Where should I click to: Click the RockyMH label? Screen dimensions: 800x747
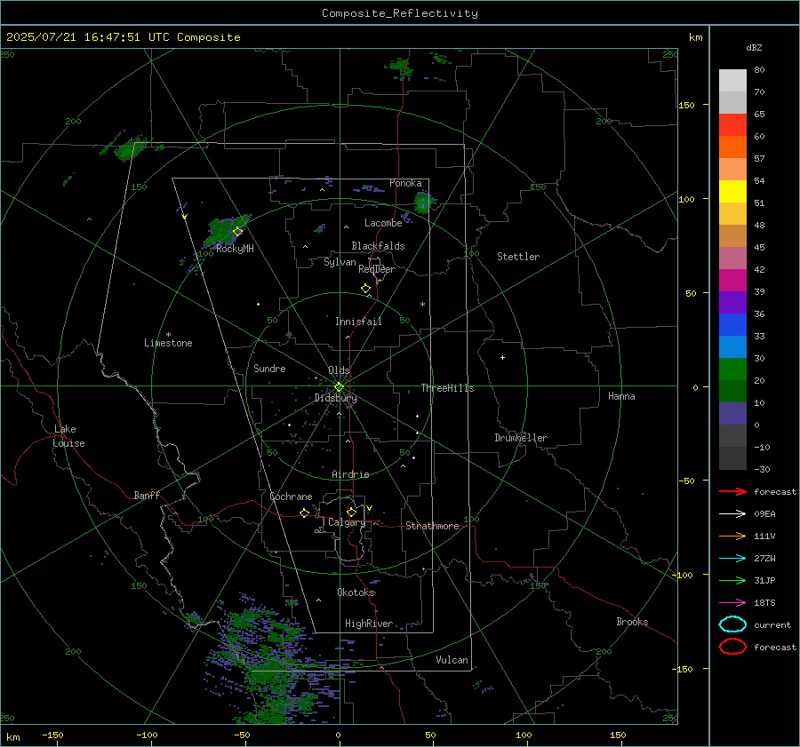coord(235,249)
